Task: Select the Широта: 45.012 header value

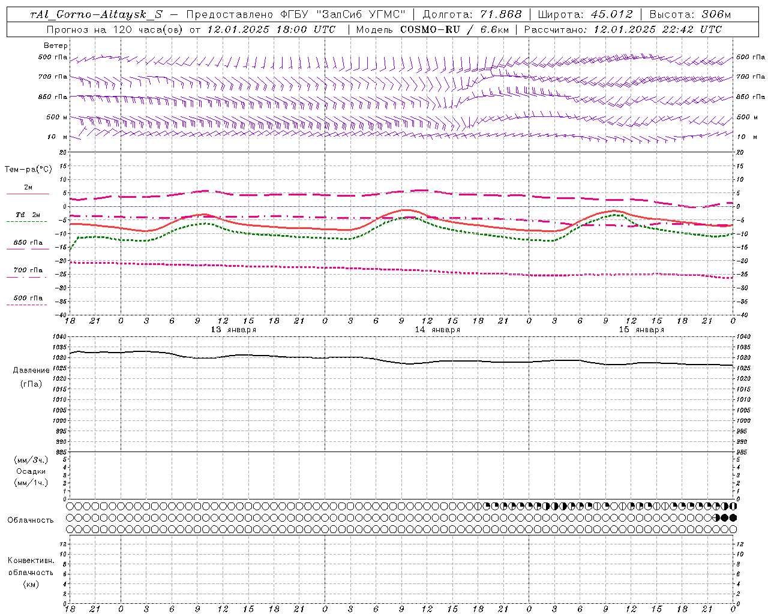Action: point(585,14)
